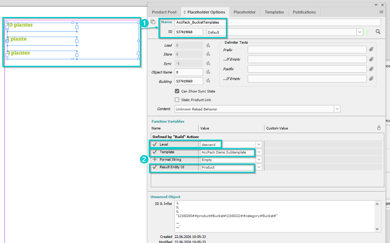This screenshot has height=243, width=390.
Task: Click the Object Name input field
Action: [189, 72]
